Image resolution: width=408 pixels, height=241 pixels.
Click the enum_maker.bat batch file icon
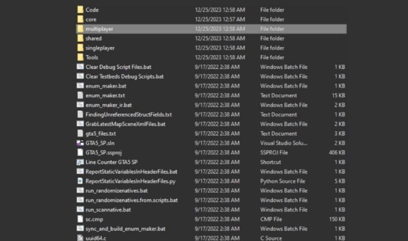click(x=80, y=86)
